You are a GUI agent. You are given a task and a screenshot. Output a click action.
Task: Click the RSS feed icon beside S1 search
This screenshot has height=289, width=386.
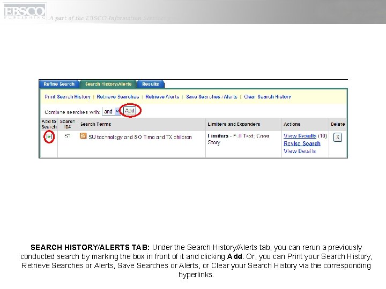click(83, 136)
